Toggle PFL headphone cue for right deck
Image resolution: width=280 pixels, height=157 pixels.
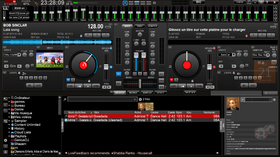point(161,74)
